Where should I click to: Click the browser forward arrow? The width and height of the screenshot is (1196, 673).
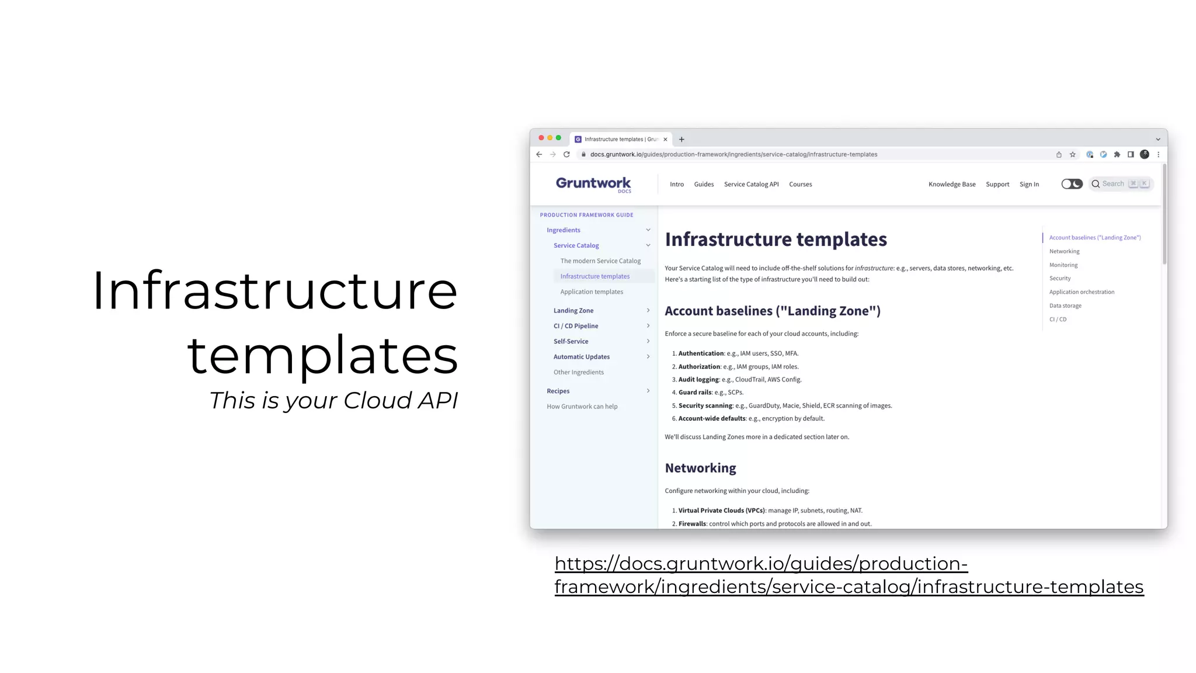point(552,154)
